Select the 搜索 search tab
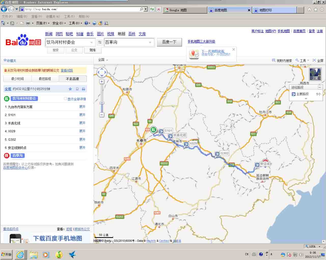 click(x=56, y=50)
